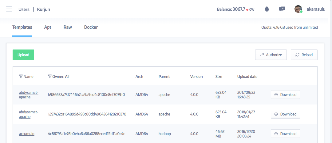Click the akarasulu profile avatar
The image size is (332, 143).
(298, 9)
